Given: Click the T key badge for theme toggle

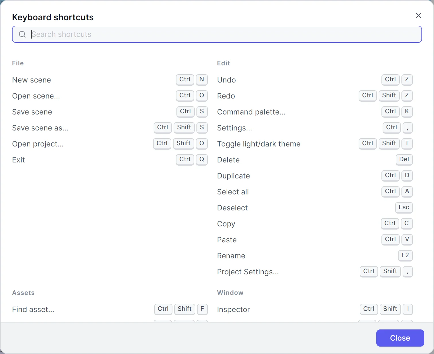Looking at the screenshot, I should 407,144.
